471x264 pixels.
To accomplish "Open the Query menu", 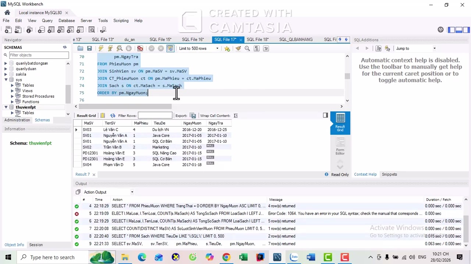I will point(47,21).
